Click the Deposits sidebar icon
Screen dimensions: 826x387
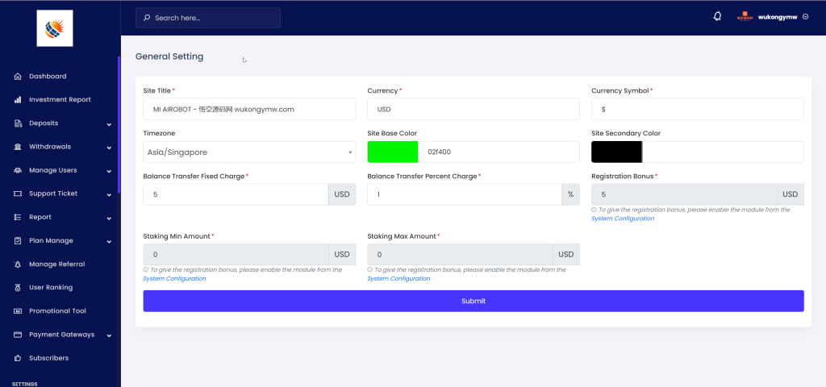(x=18, y=123)
